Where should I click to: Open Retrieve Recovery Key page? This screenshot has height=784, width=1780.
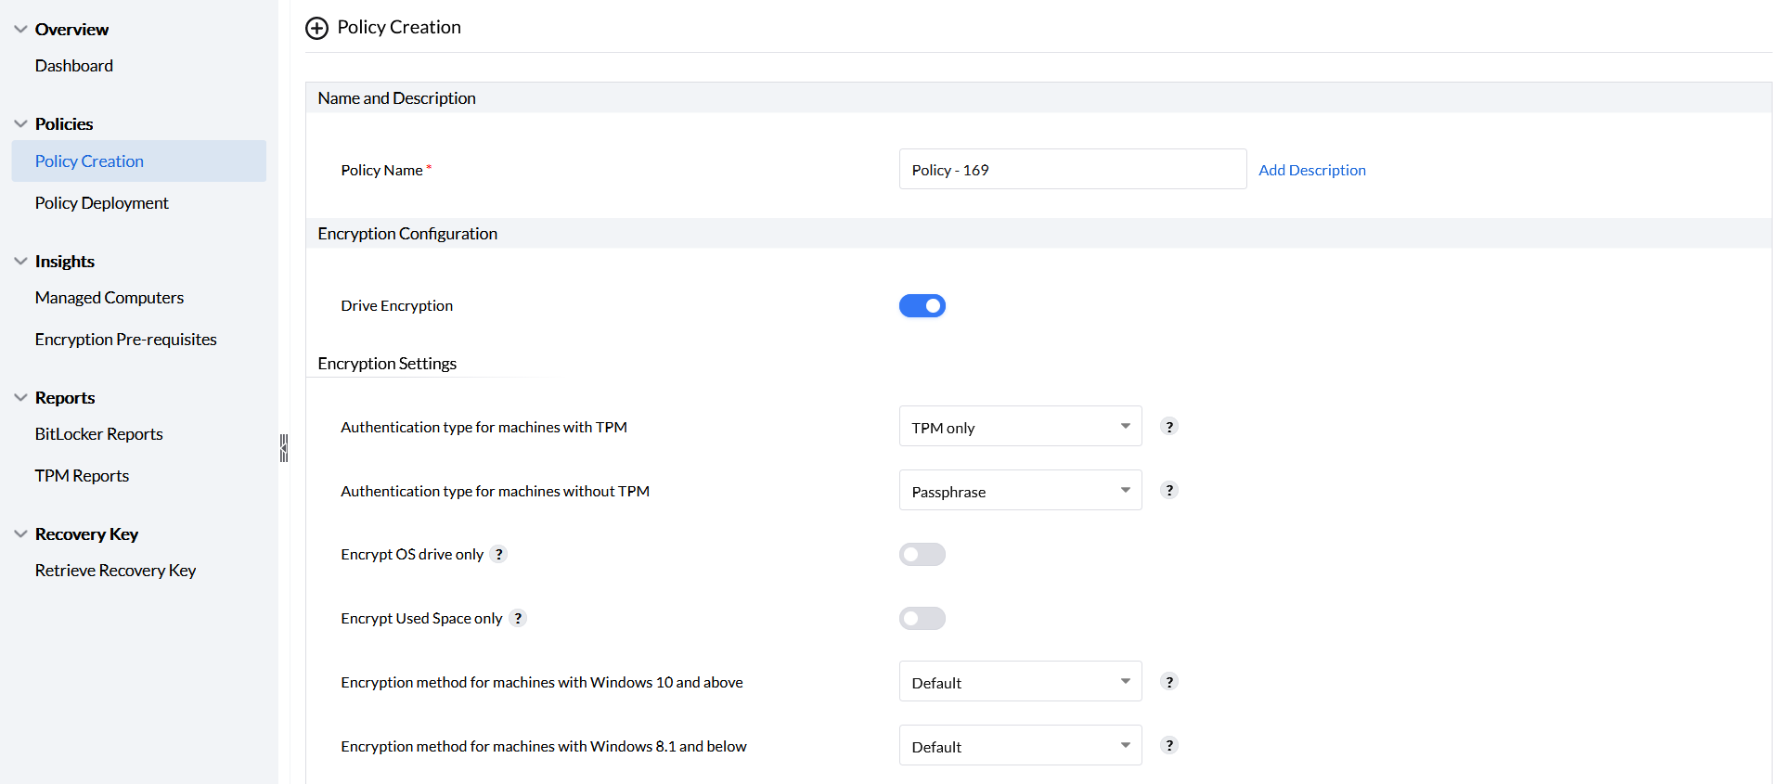116,571
